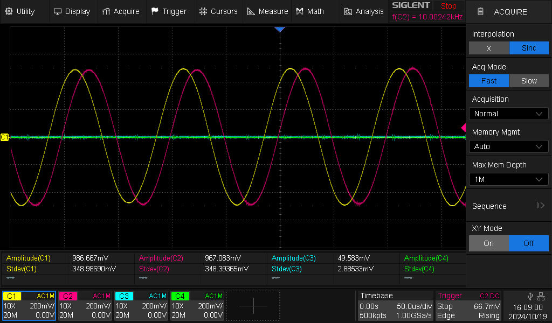Click the yellow C1 ground marker
Image resolution: width=552 pixels, height=323 pixels.
(4, 137)
